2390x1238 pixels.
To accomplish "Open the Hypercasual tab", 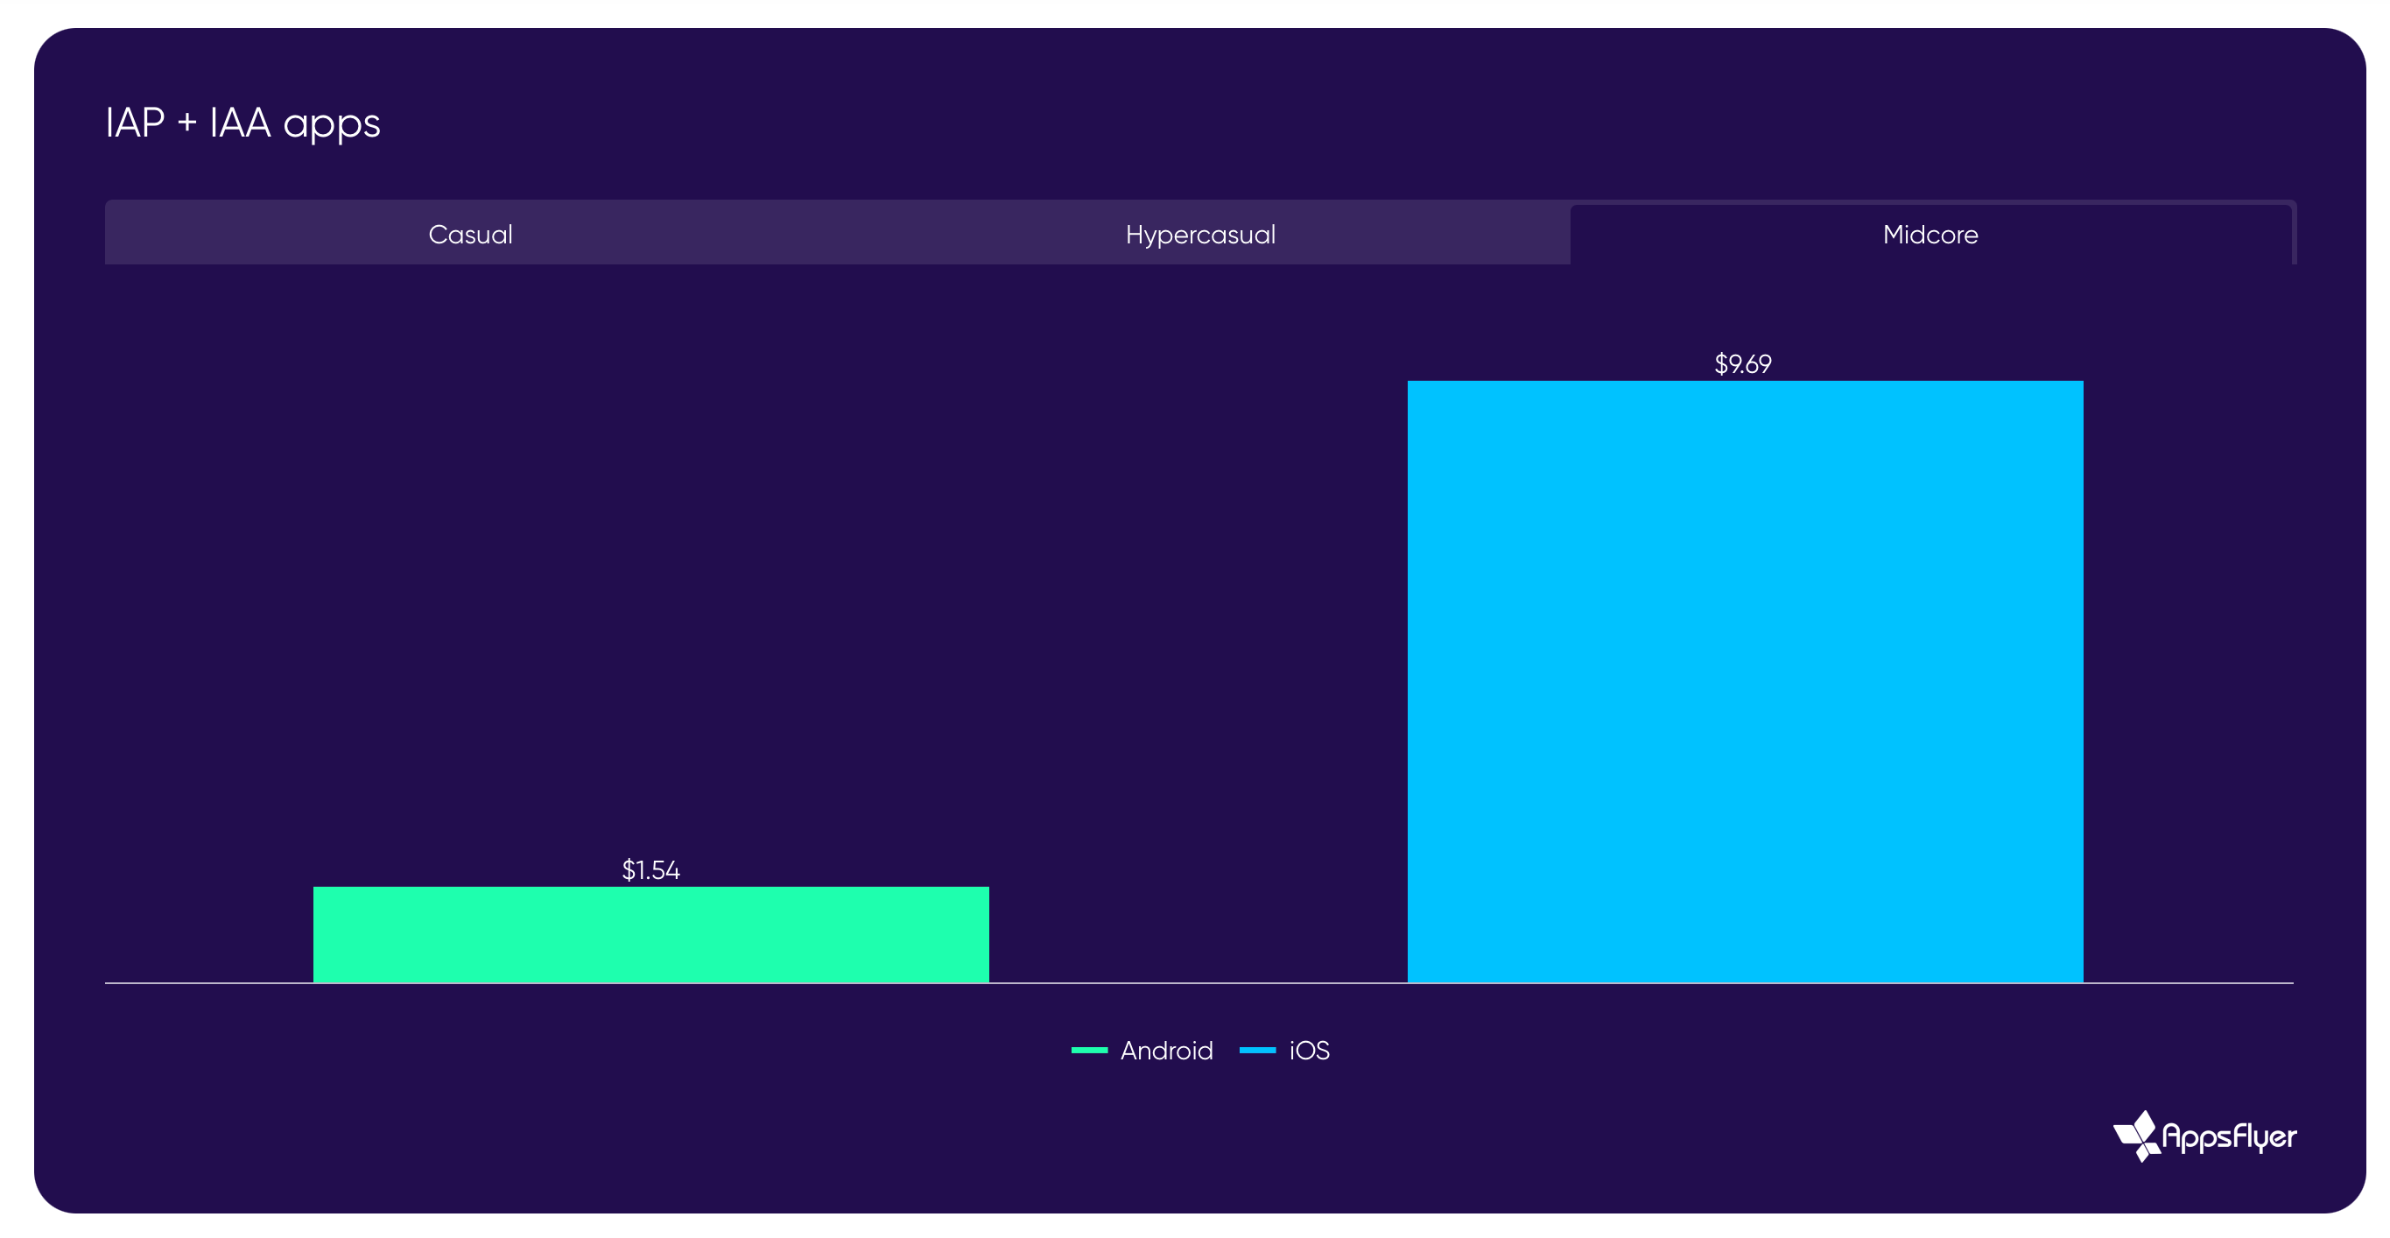I will [1199, 234].
